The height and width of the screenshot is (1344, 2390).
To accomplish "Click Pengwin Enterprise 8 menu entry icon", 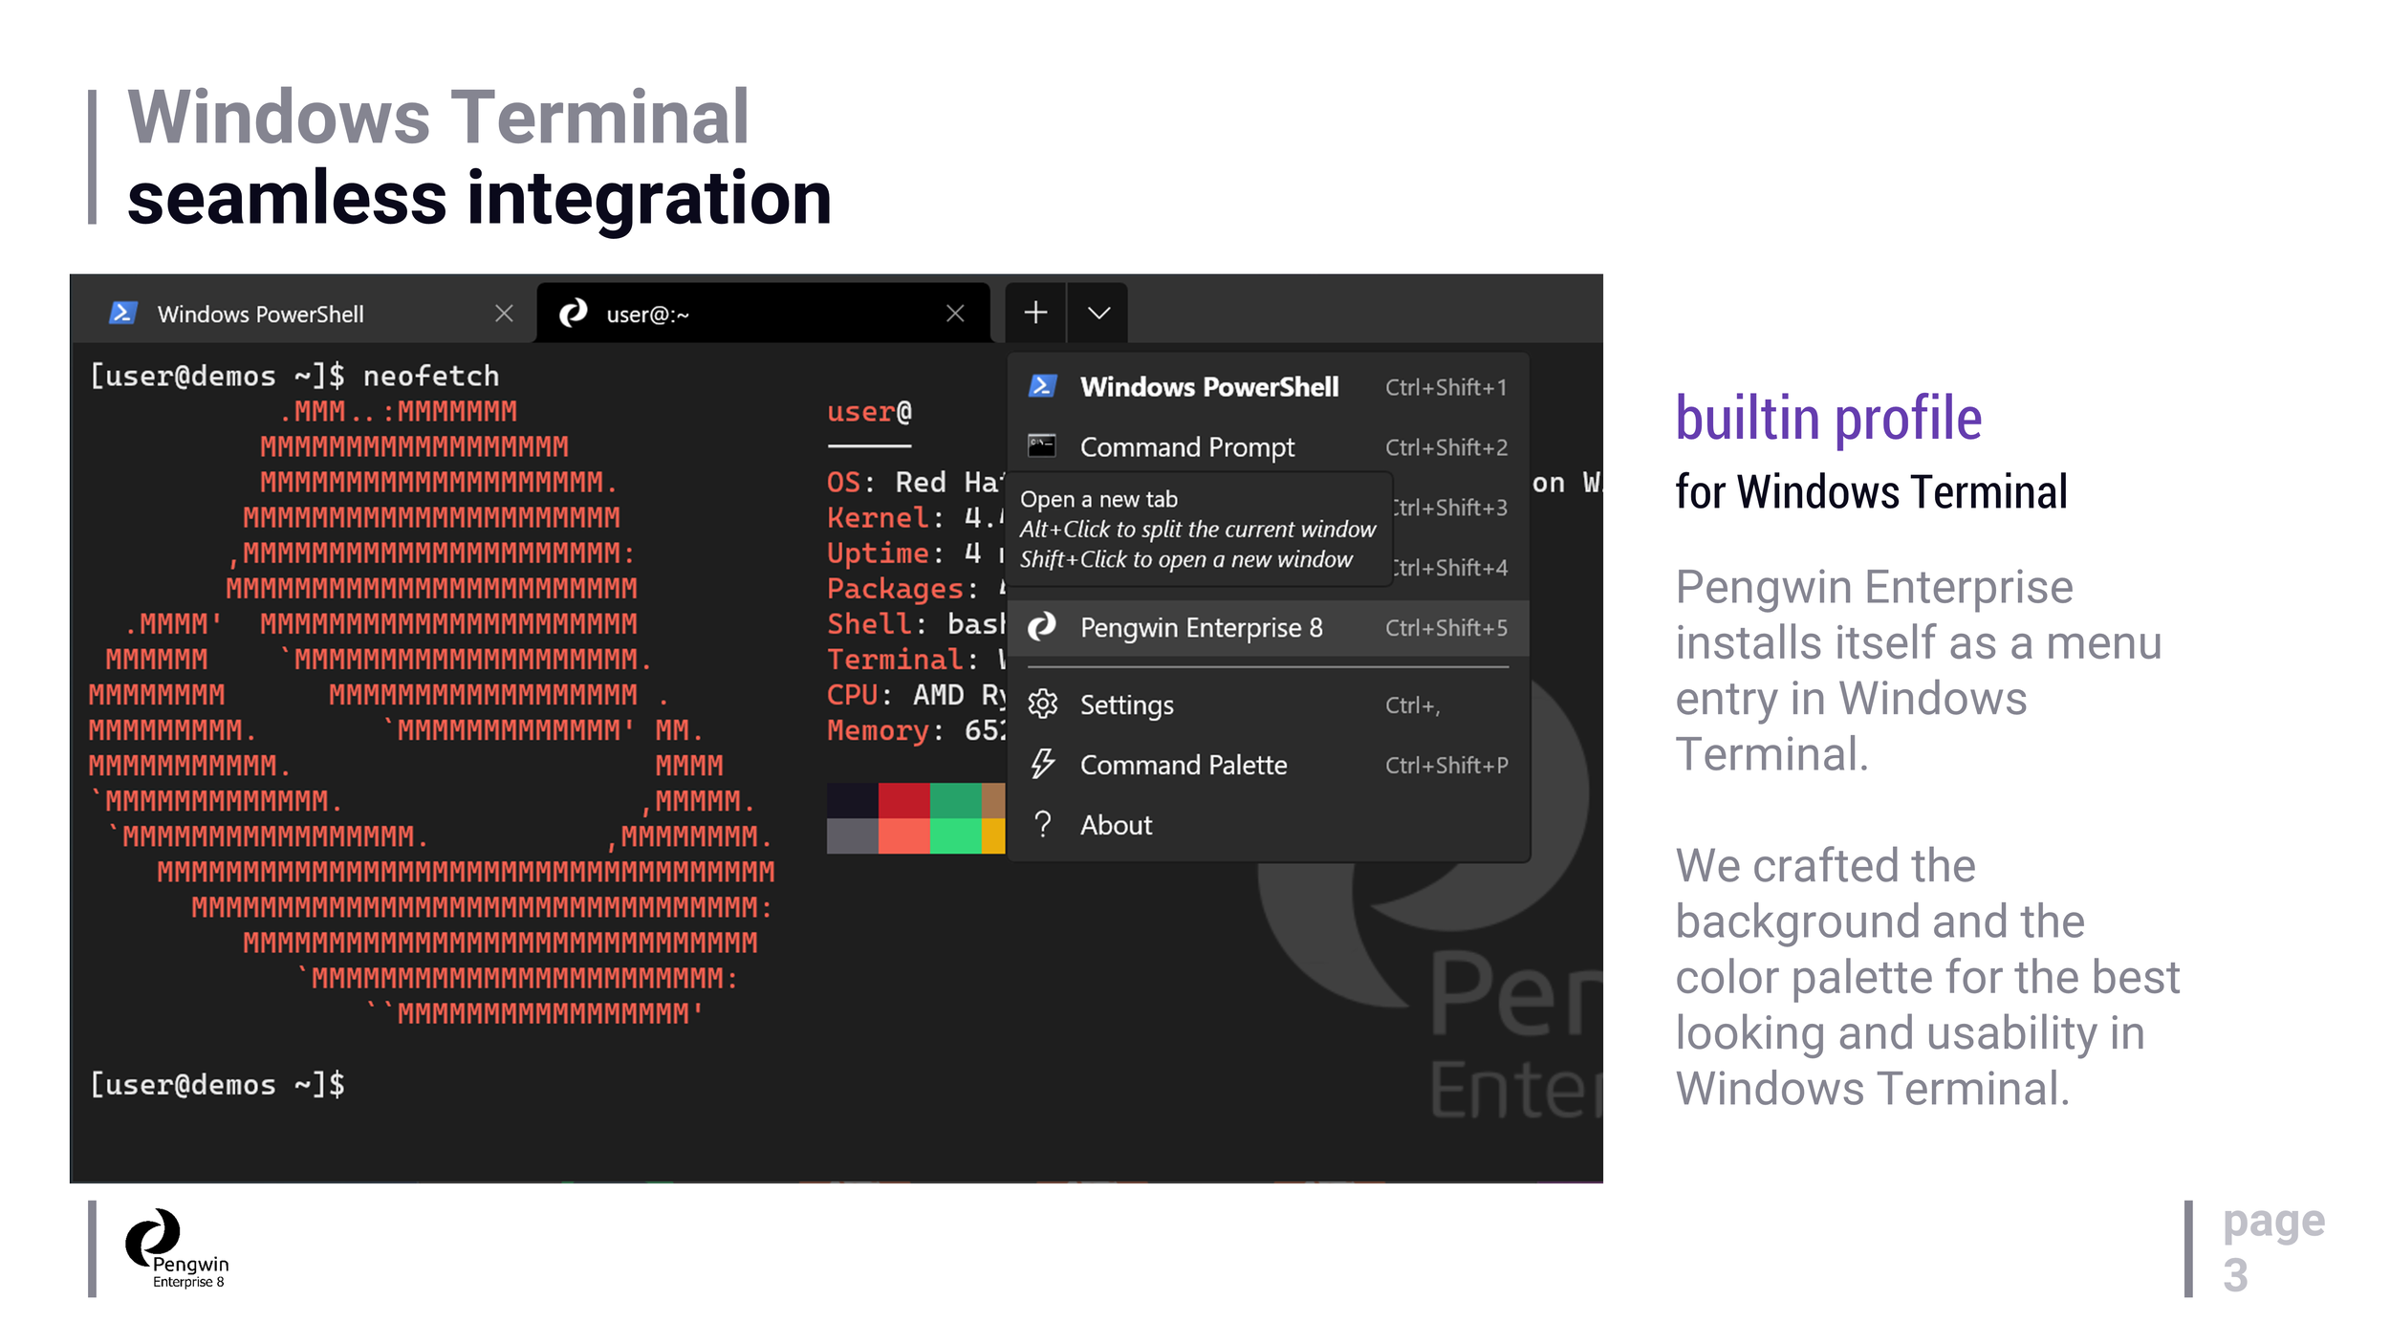I will [x=1041, y=627].
